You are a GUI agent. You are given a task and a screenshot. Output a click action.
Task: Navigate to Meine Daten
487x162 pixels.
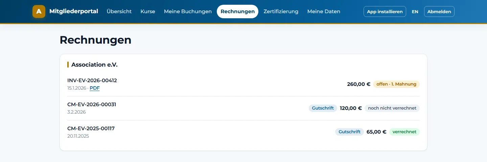pos(324,11)
